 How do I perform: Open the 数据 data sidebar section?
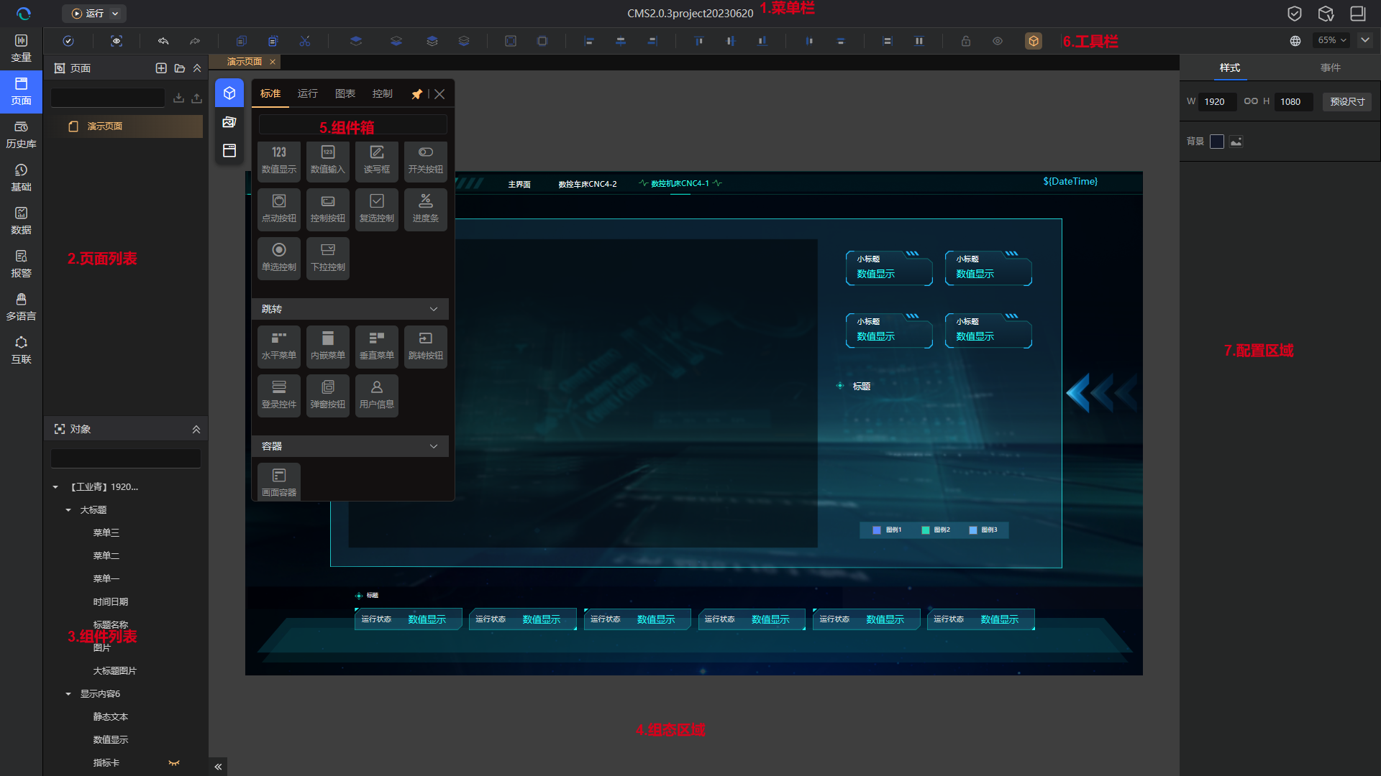[21, 221]
